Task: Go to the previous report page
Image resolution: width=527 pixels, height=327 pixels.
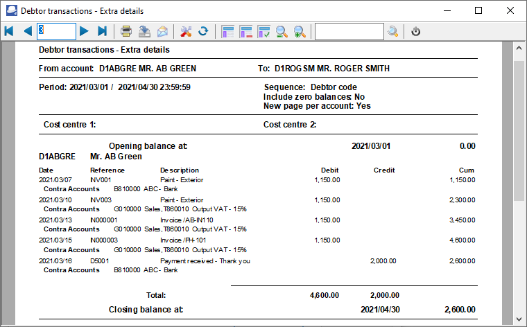Action: (x=28, y=31)
